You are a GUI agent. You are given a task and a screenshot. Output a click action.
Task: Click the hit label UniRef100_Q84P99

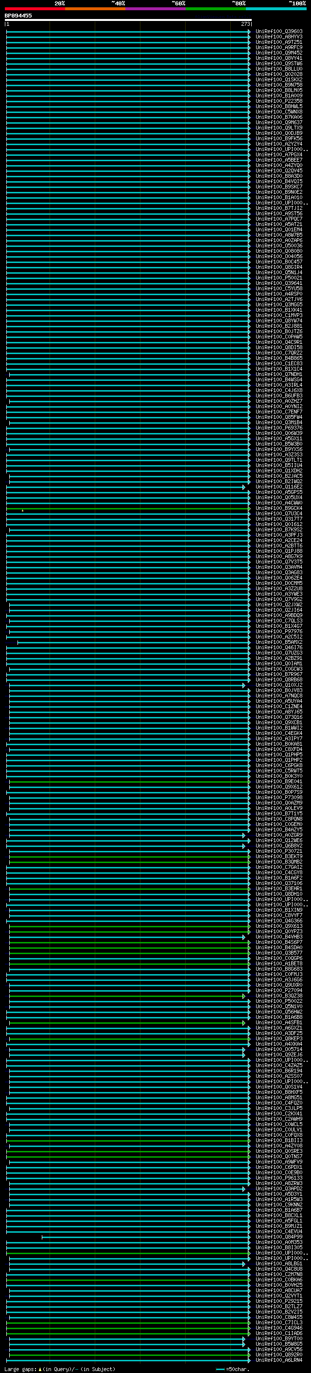coord(279,1238)
